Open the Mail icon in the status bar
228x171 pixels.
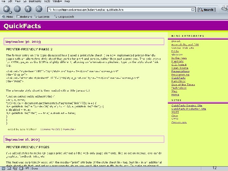pyautogui.click(x=9, y=168)
